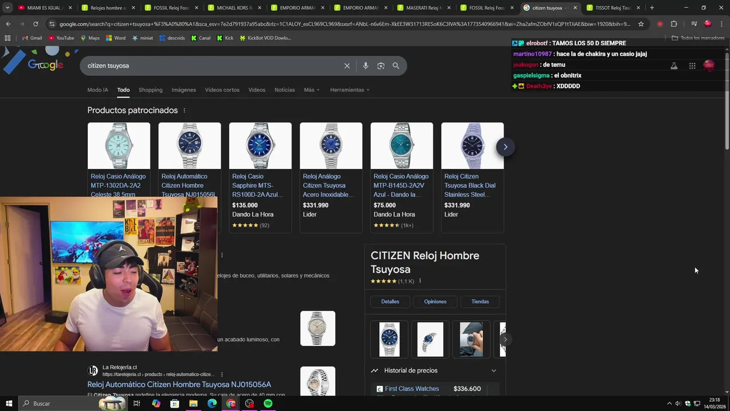Open the Gmail bookmark
The image size is (730, 411).
coord(31,38)
